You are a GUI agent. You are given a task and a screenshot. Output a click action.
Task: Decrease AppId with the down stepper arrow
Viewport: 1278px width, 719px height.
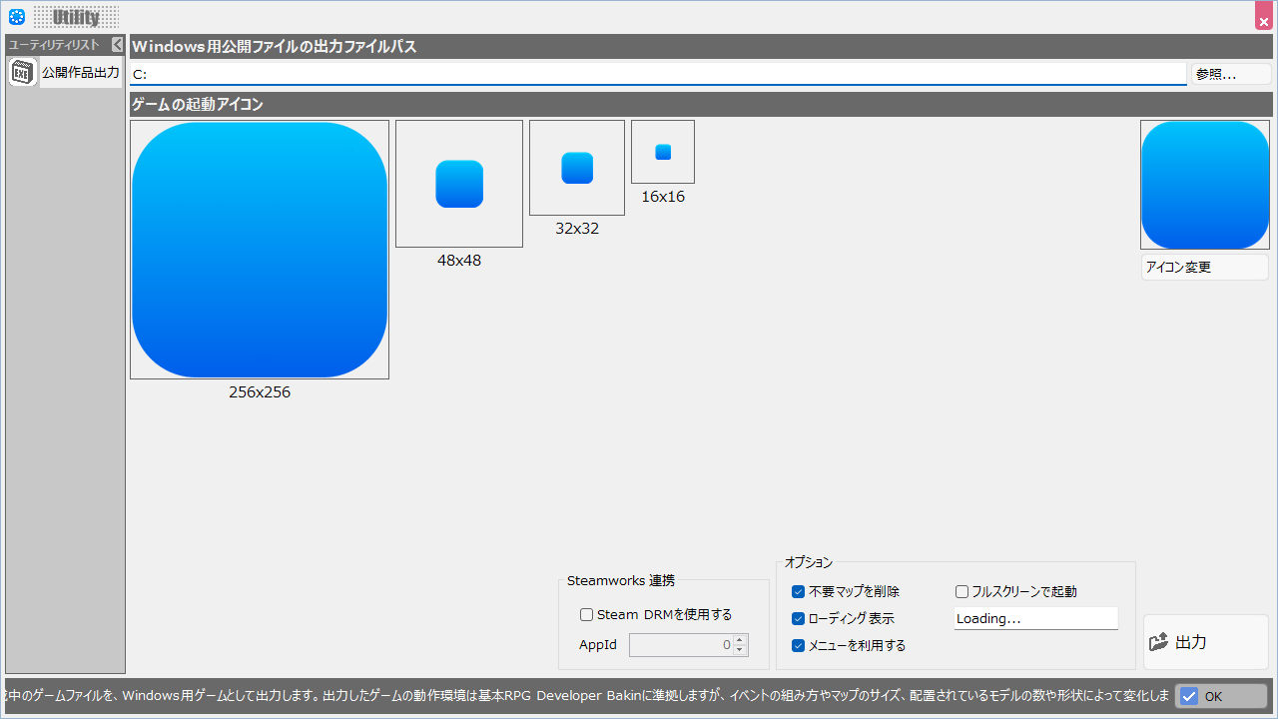click(740, 650)
